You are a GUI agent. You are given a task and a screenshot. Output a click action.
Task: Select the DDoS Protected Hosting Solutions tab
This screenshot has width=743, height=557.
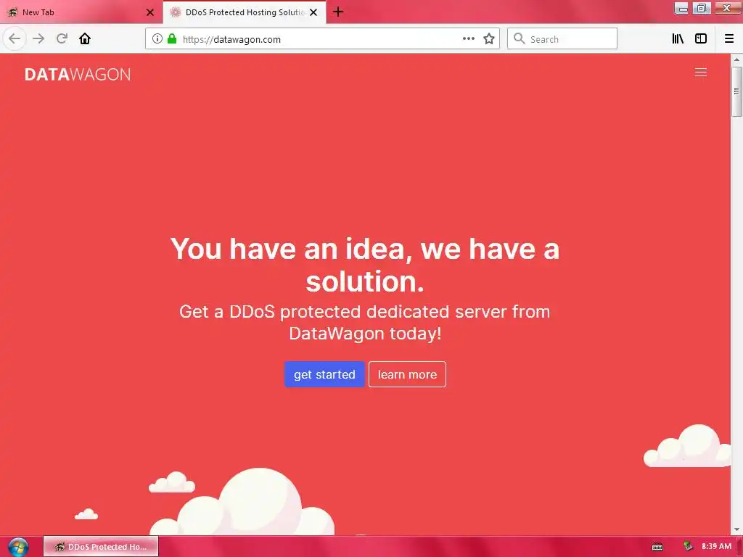245,12
